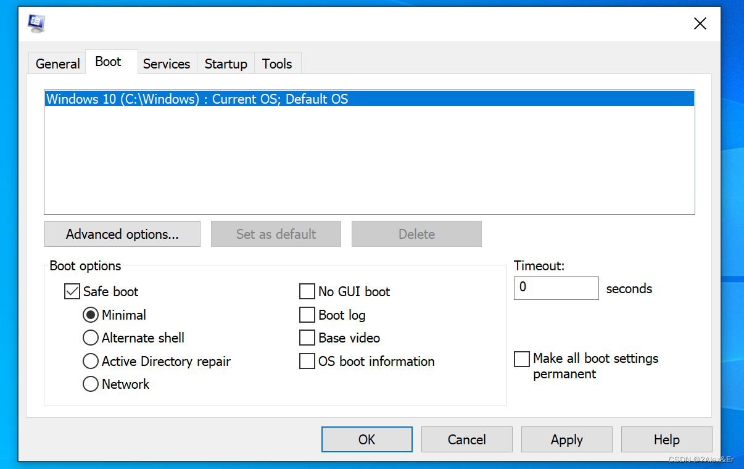
Task: Click the System Configuration title bar icon
Action: click(37, 23)
